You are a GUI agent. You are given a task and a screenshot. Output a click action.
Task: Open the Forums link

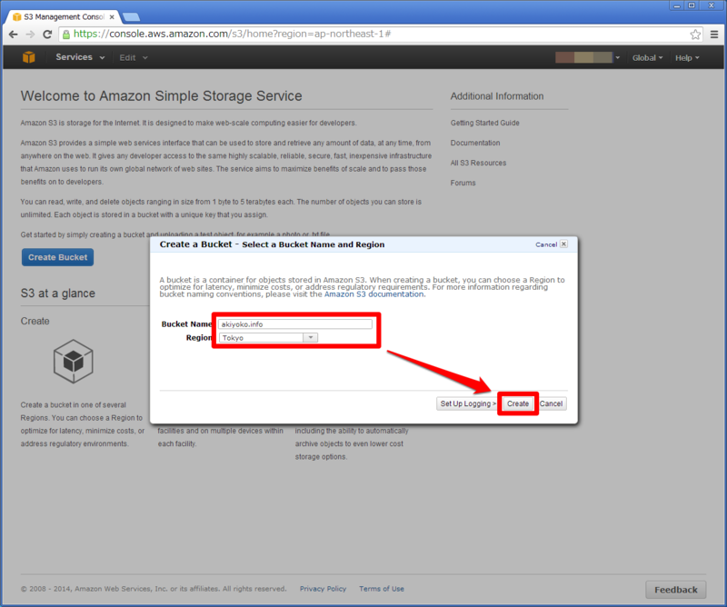tap(463, 183)
